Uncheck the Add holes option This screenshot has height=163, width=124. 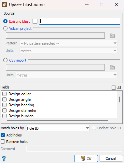point(3,135)
